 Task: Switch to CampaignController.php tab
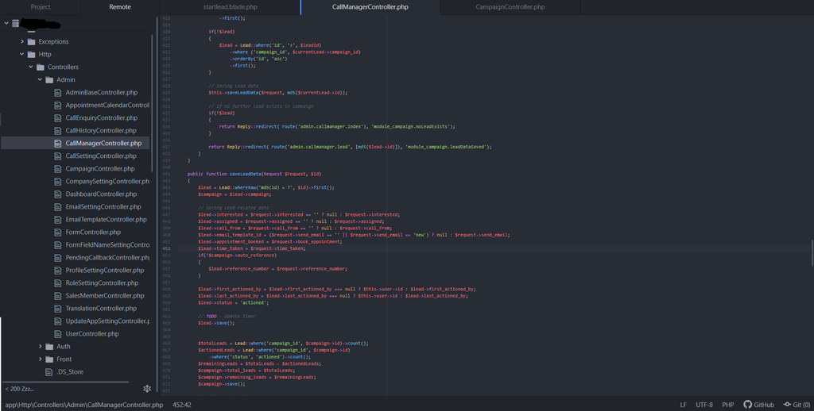[510, 7]
